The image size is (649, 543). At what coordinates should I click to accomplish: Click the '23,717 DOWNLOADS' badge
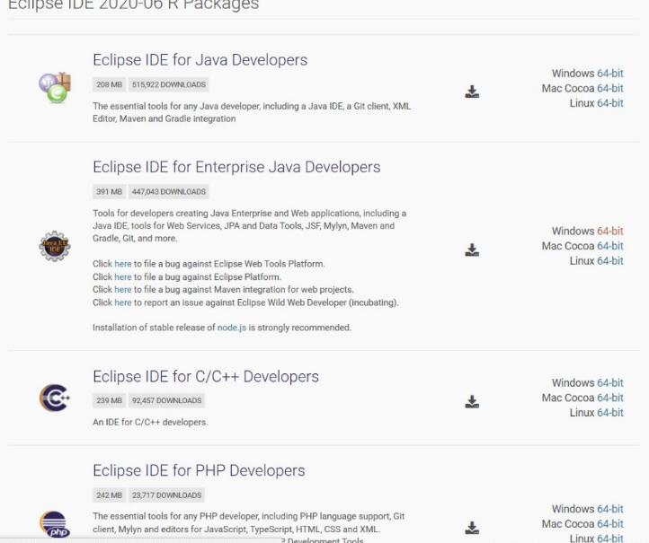(166, 495)
